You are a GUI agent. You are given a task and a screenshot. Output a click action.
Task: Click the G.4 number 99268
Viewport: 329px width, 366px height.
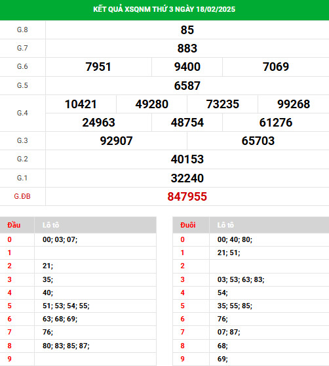coord(294,104)
